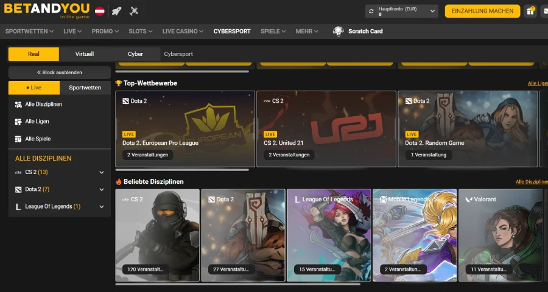This screenshot has width=548, height=292.
Task: Click the Austria flag language icon
Action: [x=100, y=11]
